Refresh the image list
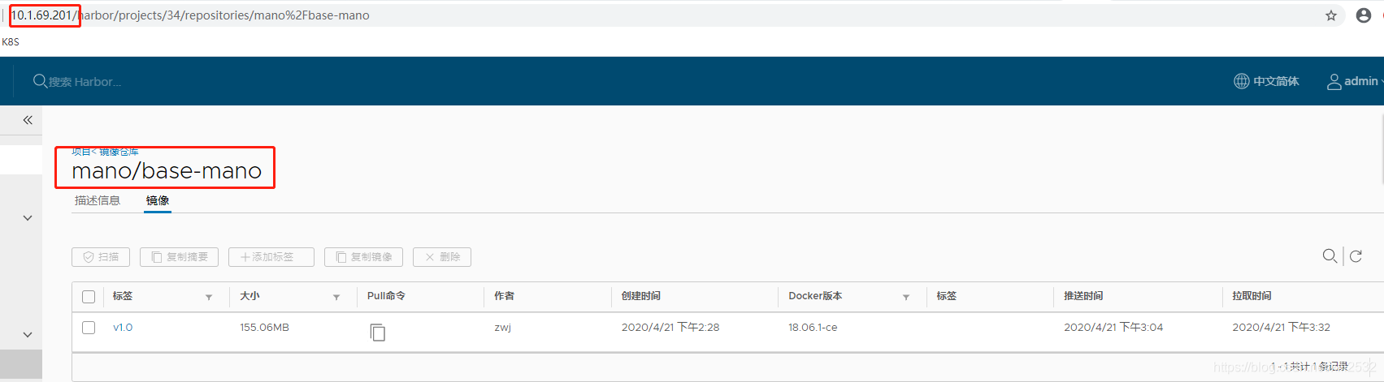 [x=1356, y=256]
